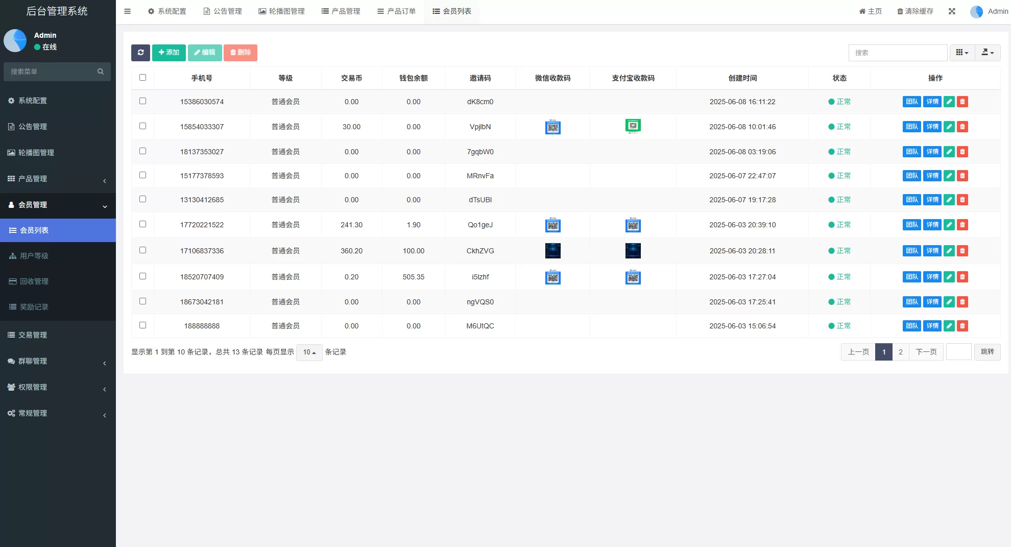Open the per-page records dropdown showing 10

(309, 352)
